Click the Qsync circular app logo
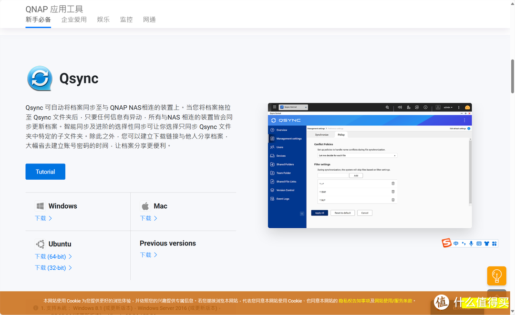Viewport: 515px width, 315px height. 40,78
